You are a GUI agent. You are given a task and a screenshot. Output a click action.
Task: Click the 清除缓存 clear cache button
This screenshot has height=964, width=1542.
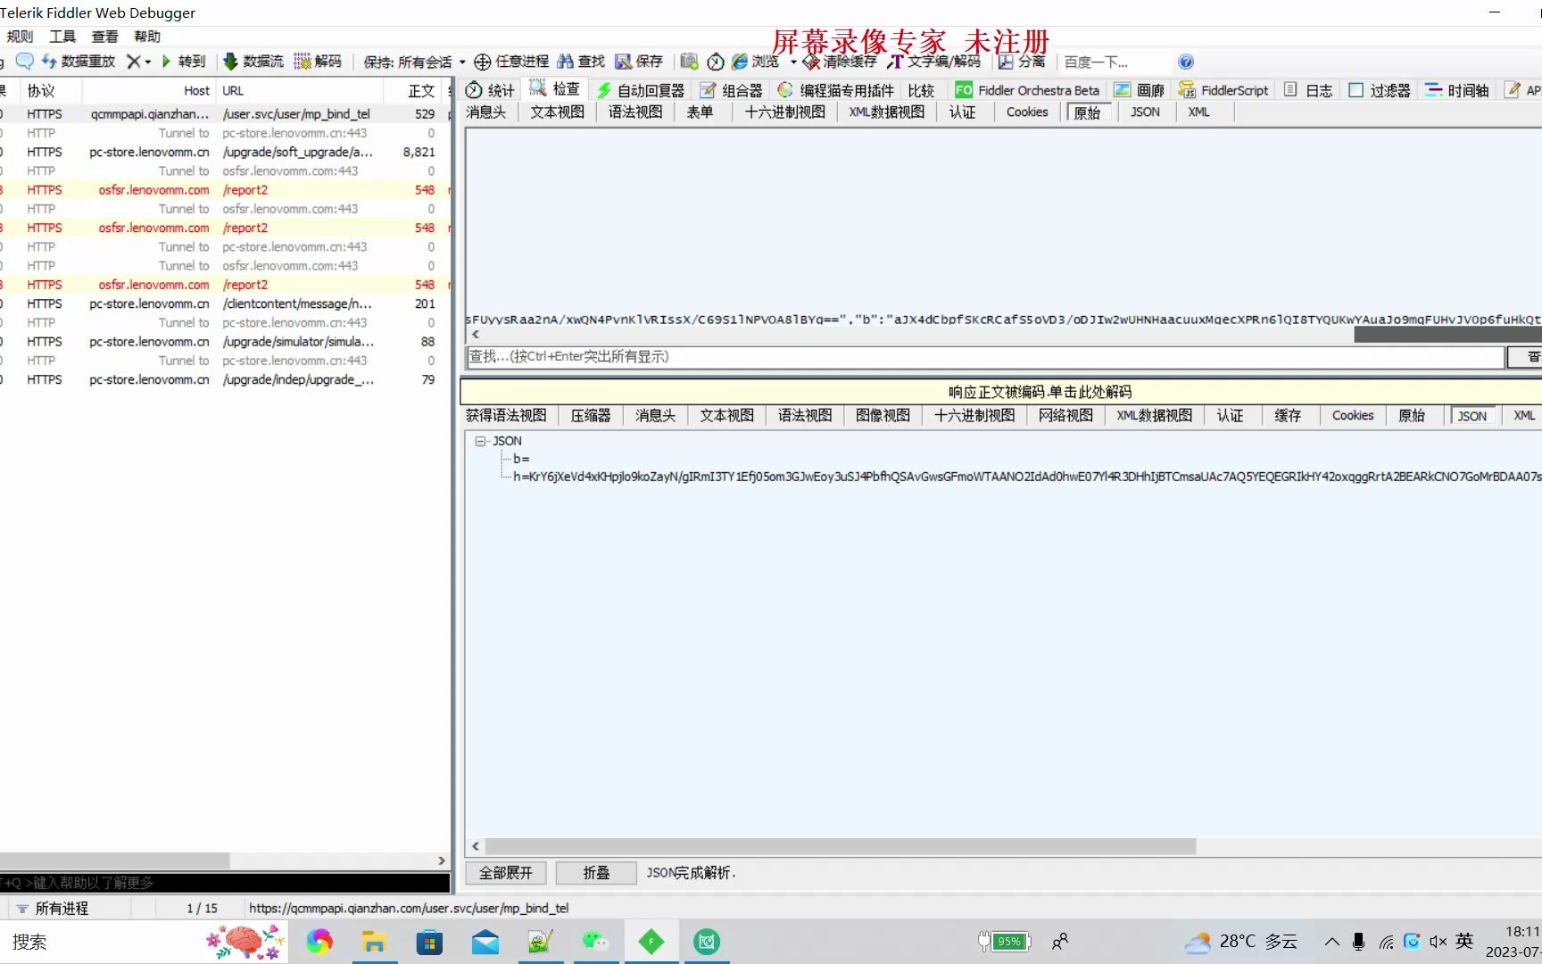[840, 61]
